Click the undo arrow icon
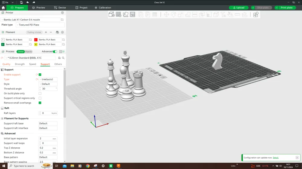 tap(27, 2)
